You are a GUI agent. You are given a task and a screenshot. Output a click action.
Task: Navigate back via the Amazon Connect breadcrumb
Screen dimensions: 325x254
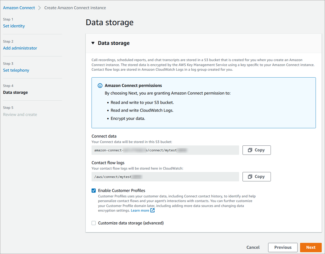click(19, 8)
